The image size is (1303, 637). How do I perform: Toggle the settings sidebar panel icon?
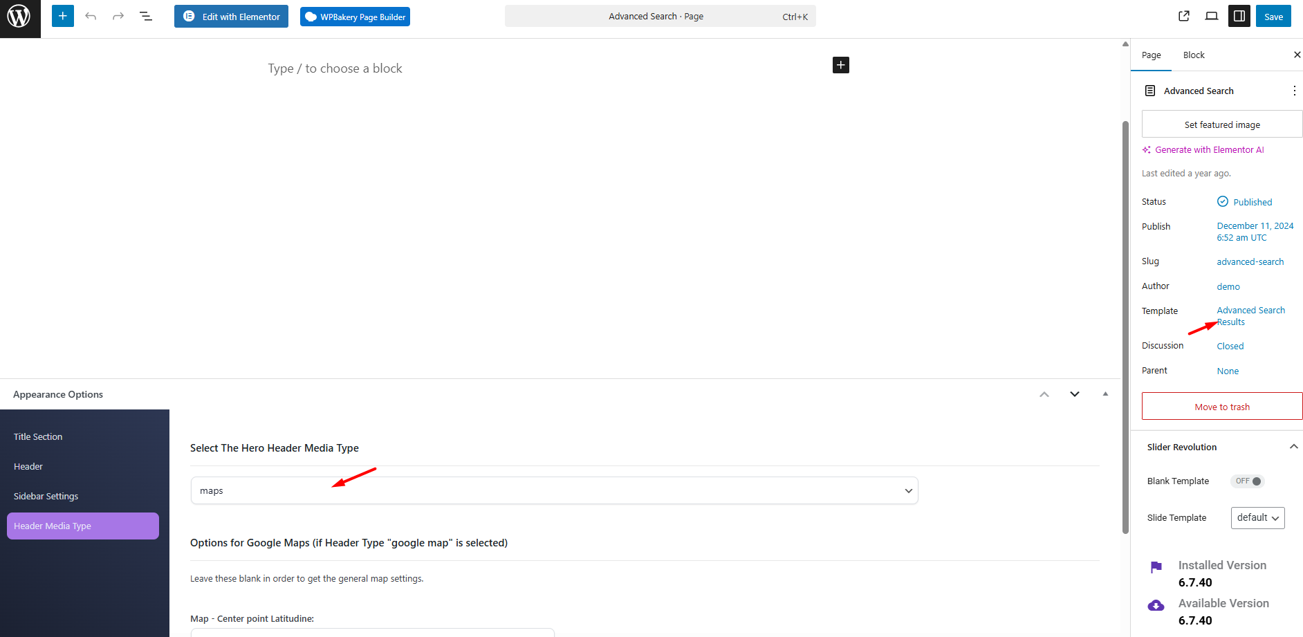1239,16
